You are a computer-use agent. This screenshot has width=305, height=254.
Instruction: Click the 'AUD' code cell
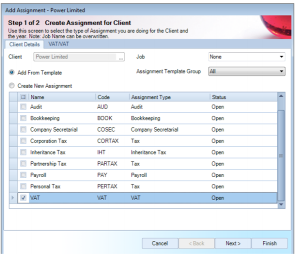tap(113, 107)
